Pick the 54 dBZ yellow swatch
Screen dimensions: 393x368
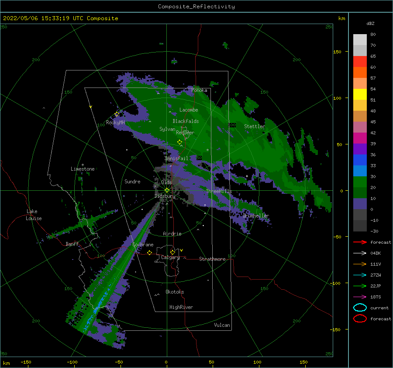pos(360,95)
